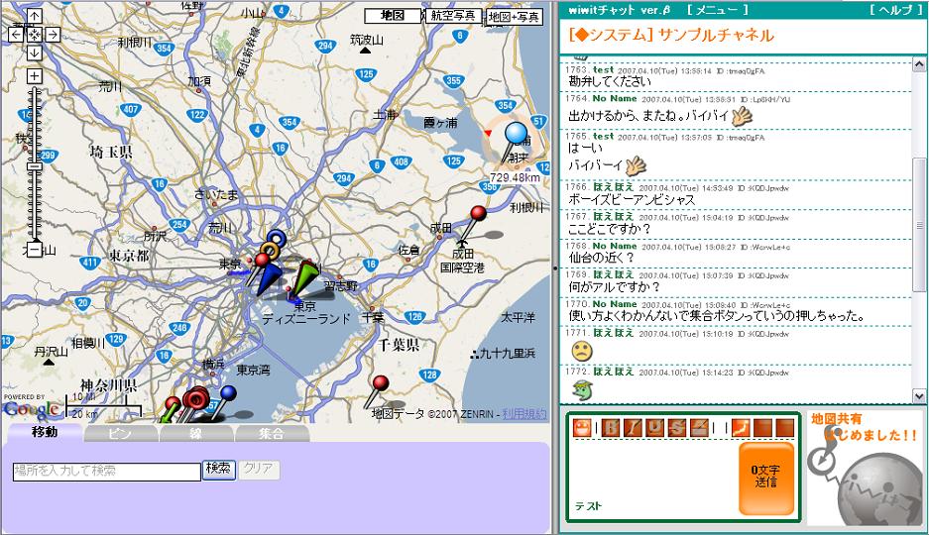The width and height of the screenshot is (929, 535).
Task: Click the chat scrollbar down arrow
Action: coord(919,396)
